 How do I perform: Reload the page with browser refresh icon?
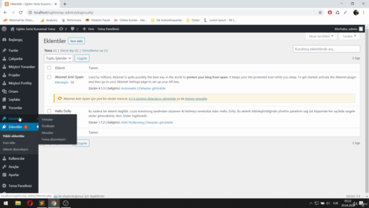(21, 13)
